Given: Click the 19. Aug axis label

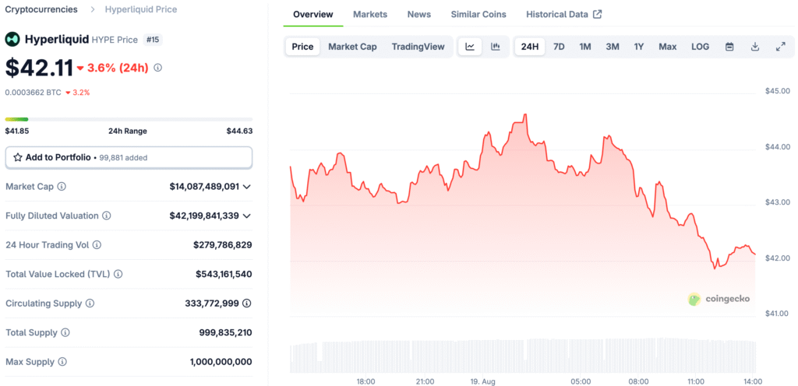Looking at the screenshot, I should click(482, 381).
